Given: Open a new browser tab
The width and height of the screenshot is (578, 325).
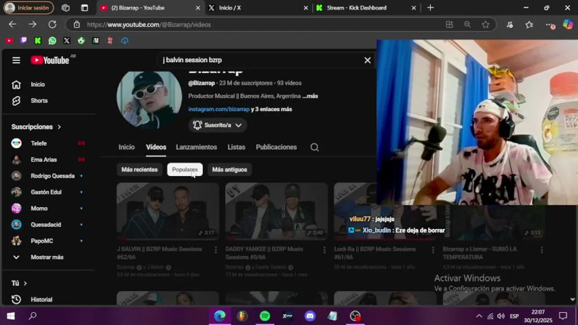Looking at the screenshot, I should coord(431,8).
